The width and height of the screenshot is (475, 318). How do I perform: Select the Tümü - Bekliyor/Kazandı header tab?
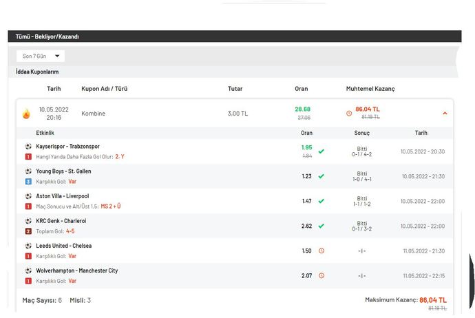[47, 36]
